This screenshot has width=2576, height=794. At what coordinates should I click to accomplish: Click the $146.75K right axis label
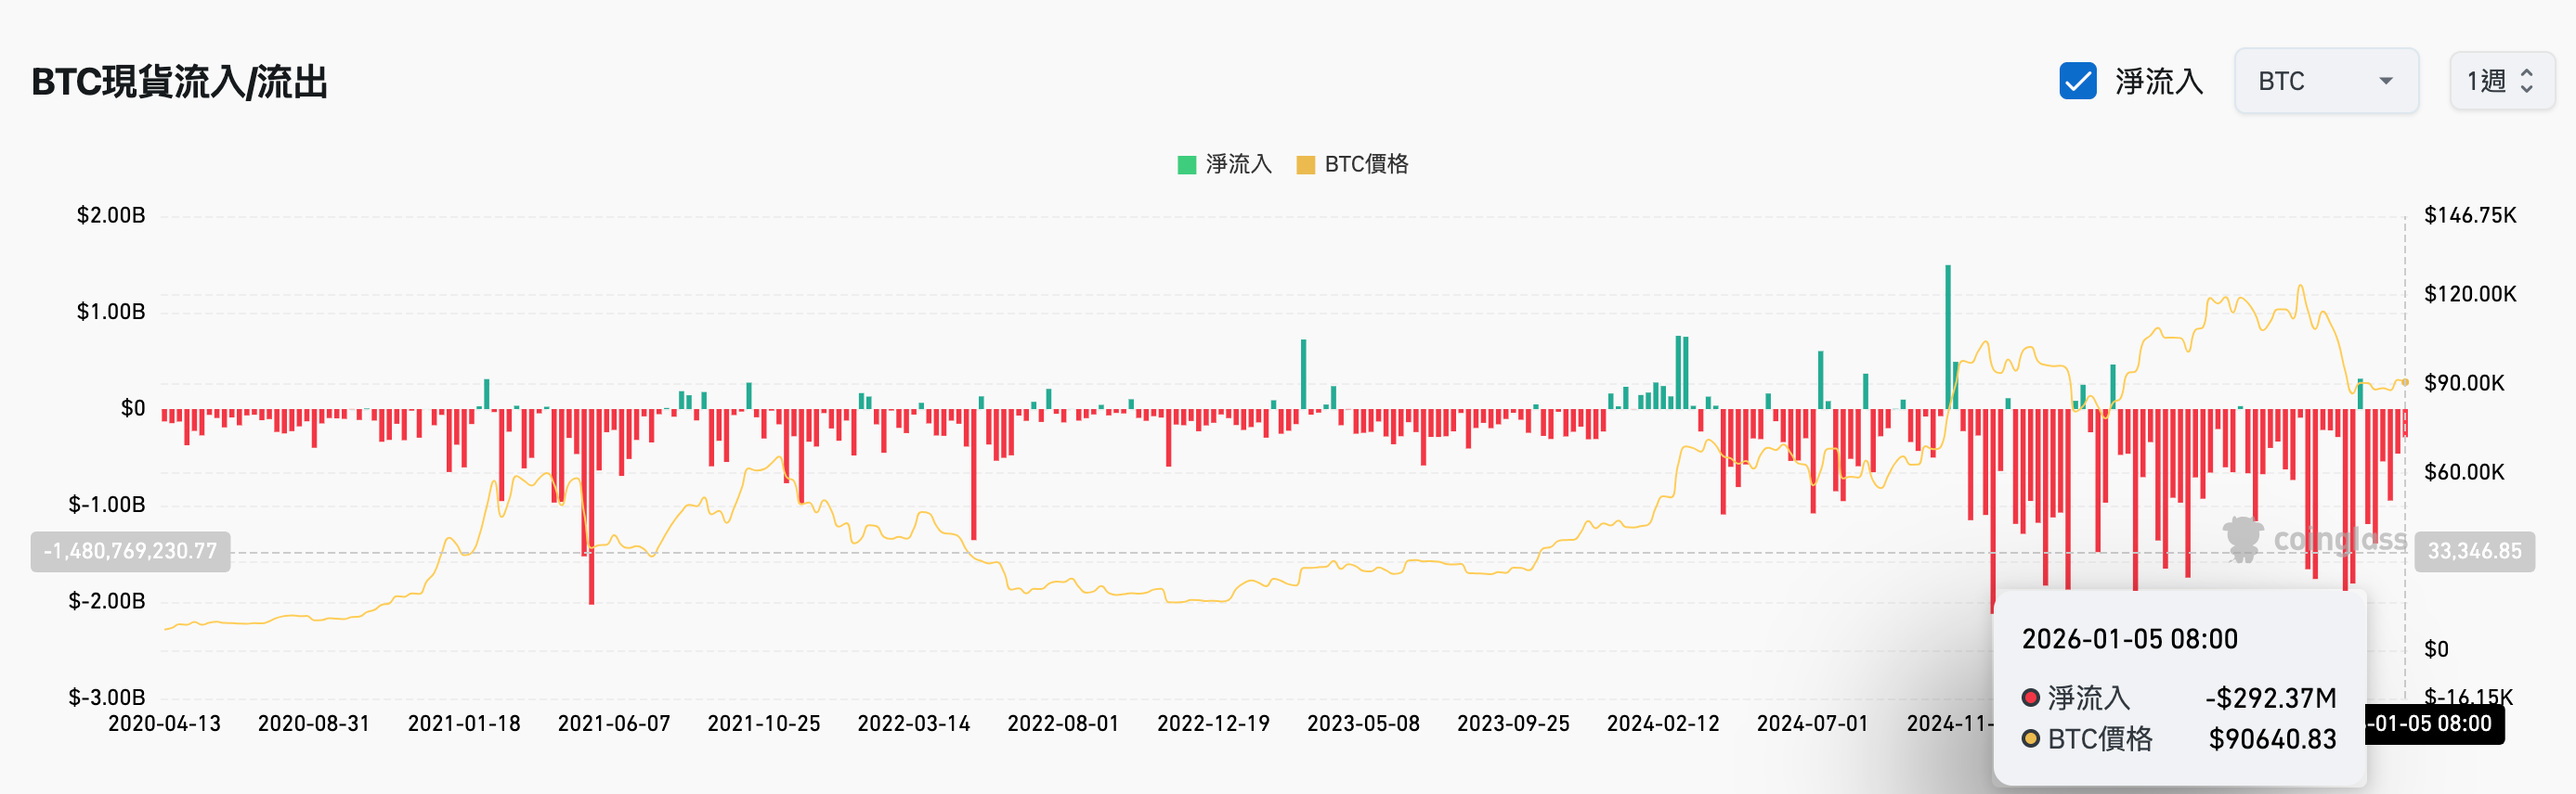pyautogui.click(x=2470, y=214)
